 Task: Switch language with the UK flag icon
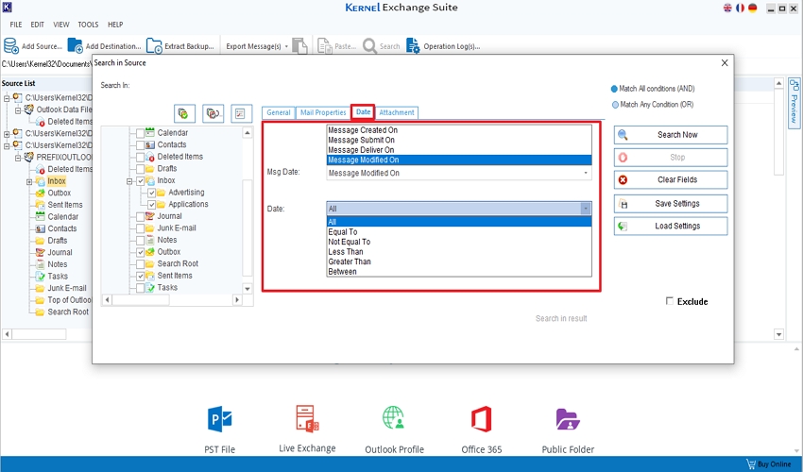click(727, 8)
